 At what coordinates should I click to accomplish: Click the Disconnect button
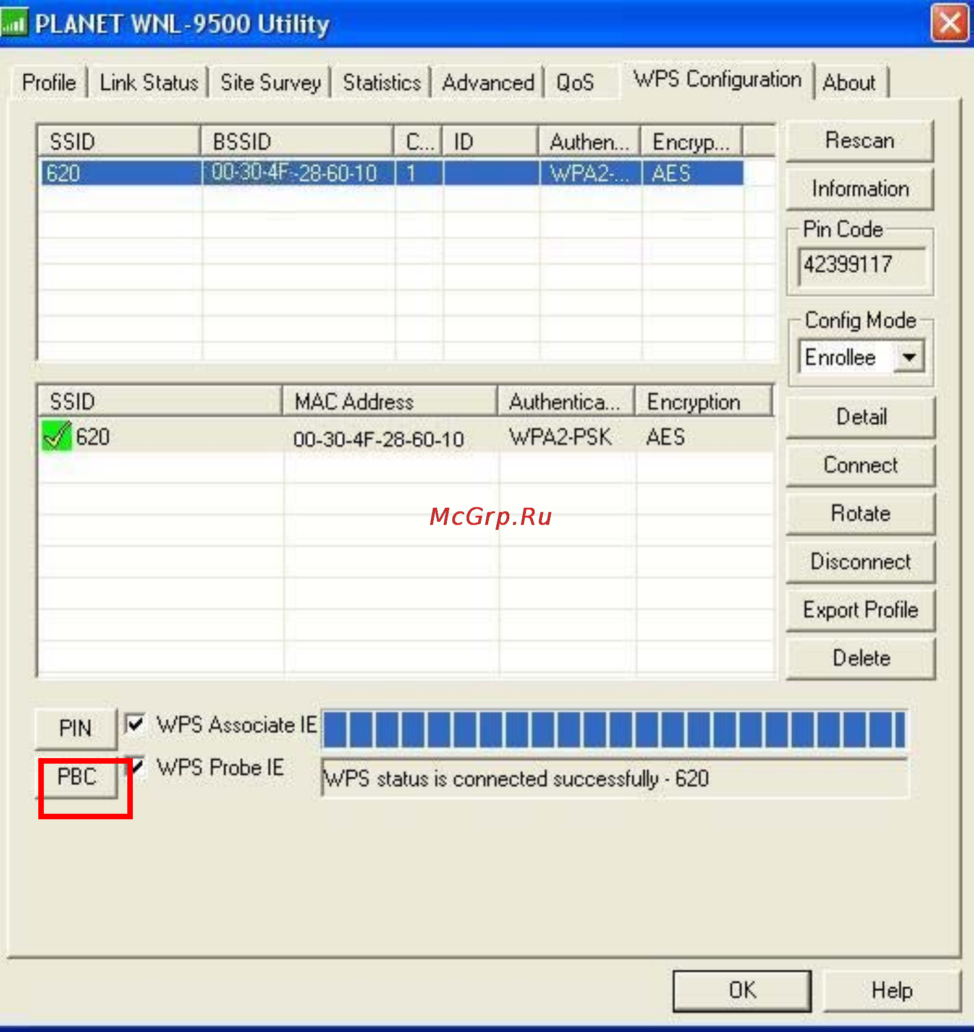point(861,561)
